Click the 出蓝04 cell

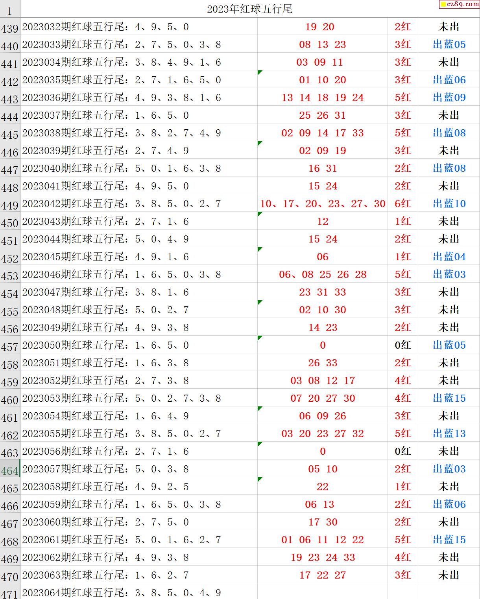[449, 257]
